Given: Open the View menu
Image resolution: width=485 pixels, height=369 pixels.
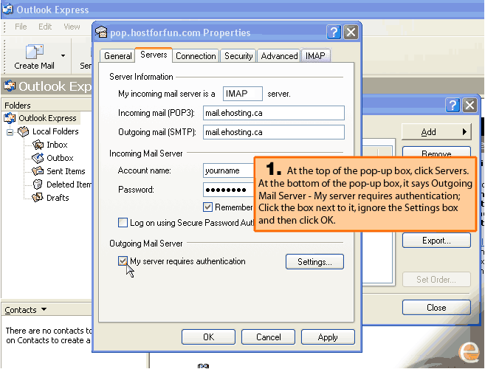Looking at the screenshot, I should 72,27.
